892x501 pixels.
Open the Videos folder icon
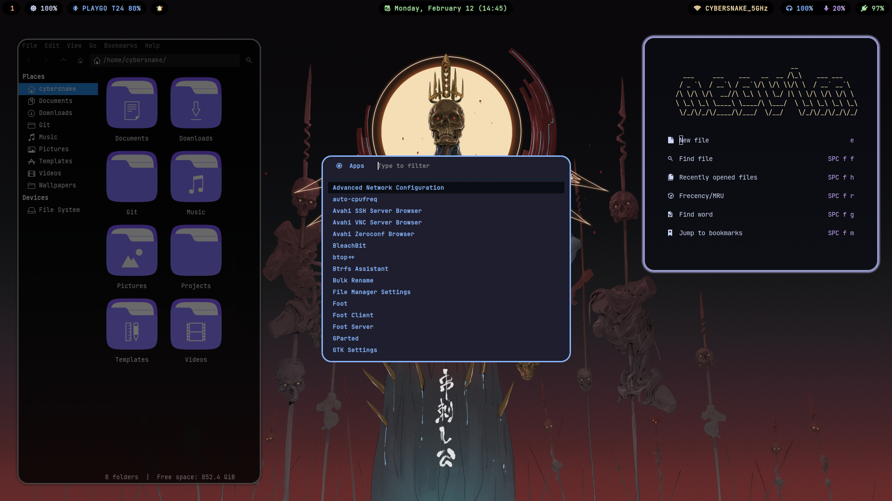196,324
